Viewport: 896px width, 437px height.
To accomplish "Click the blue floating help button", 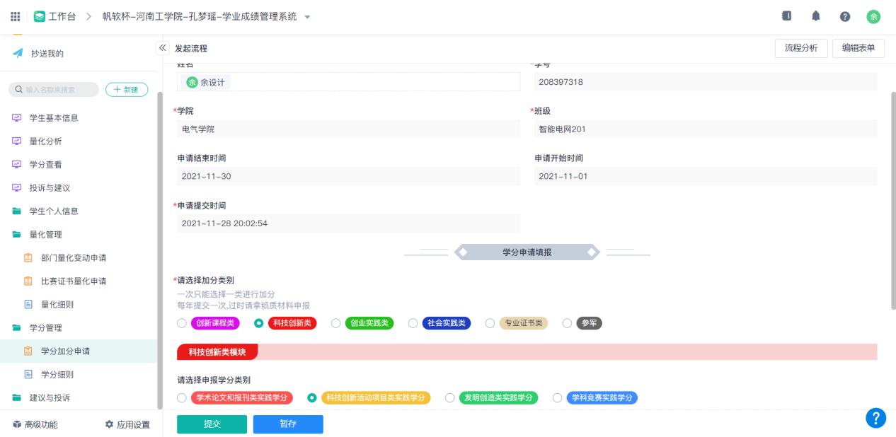I will pos(875,418).
